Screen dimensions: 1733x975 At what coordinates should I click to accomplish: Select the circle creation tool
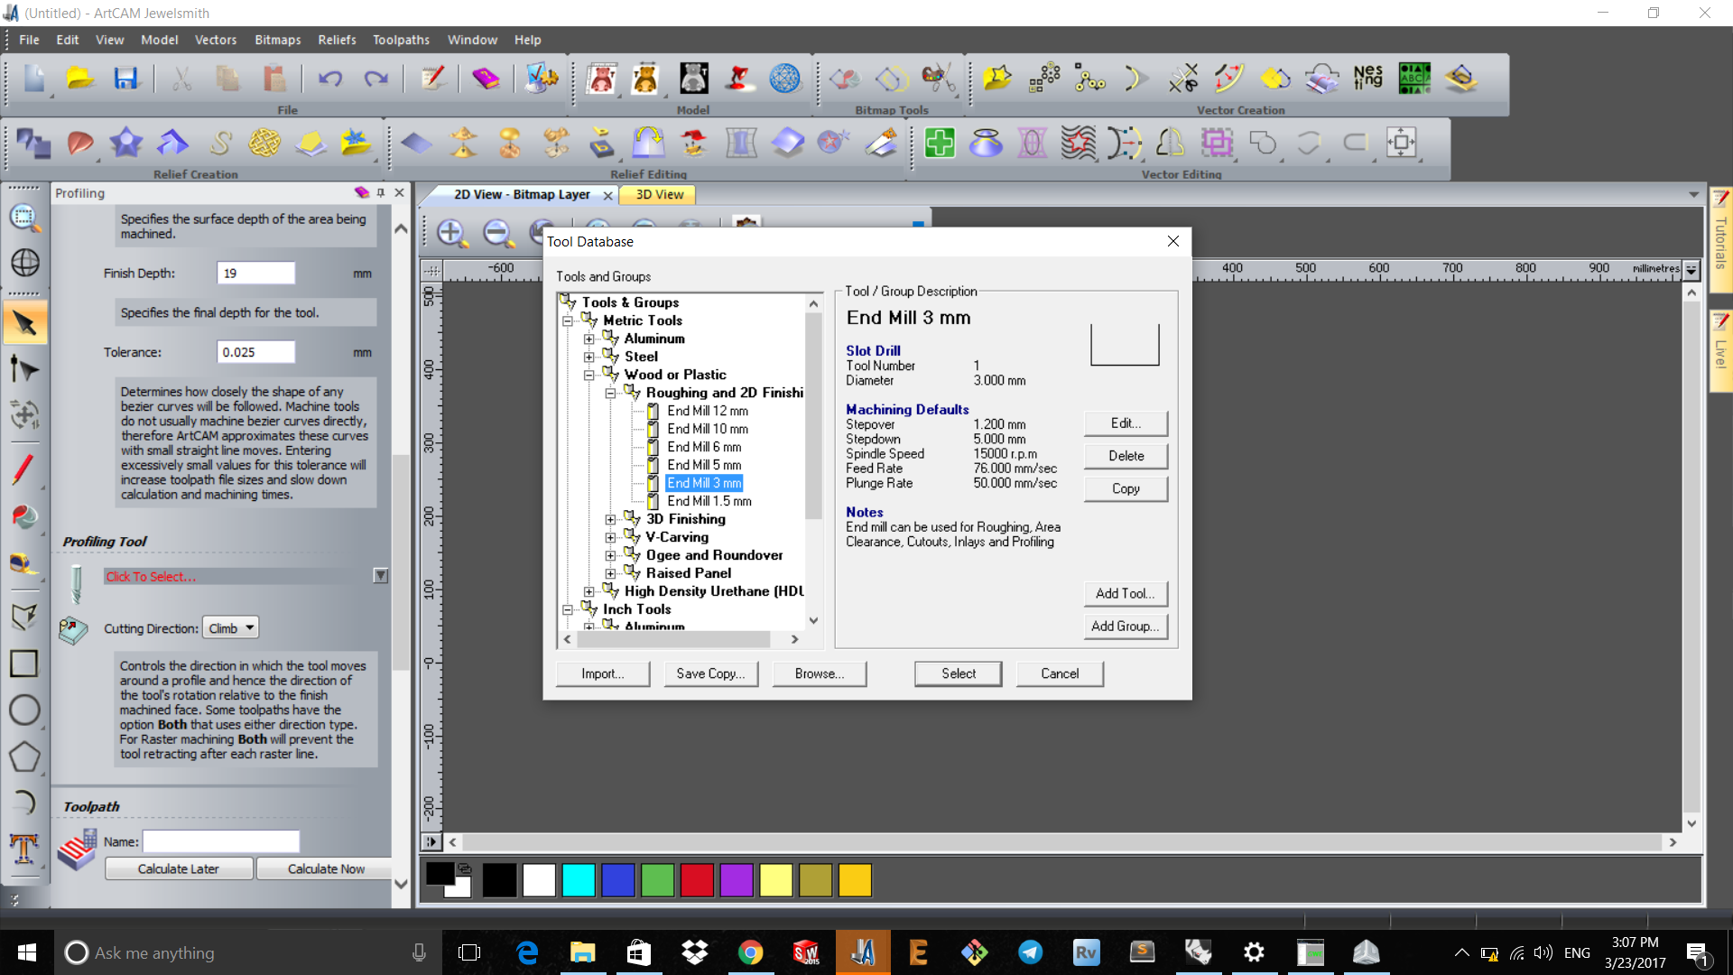[24, 710]
